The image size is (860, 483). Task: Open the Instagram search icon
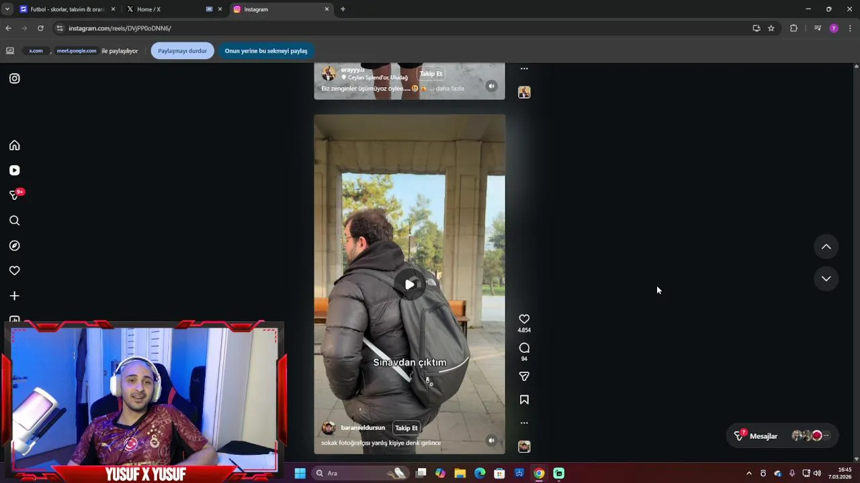pos(14,221)
